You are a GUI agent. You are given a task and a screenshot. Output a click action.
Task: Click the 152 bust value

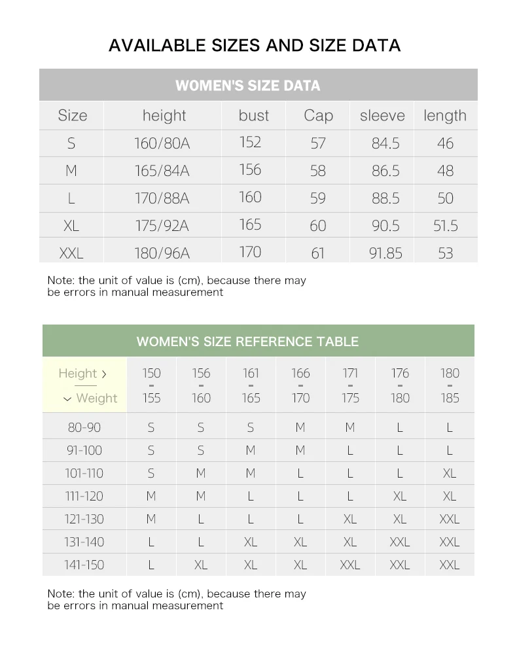tap(250, 143)
